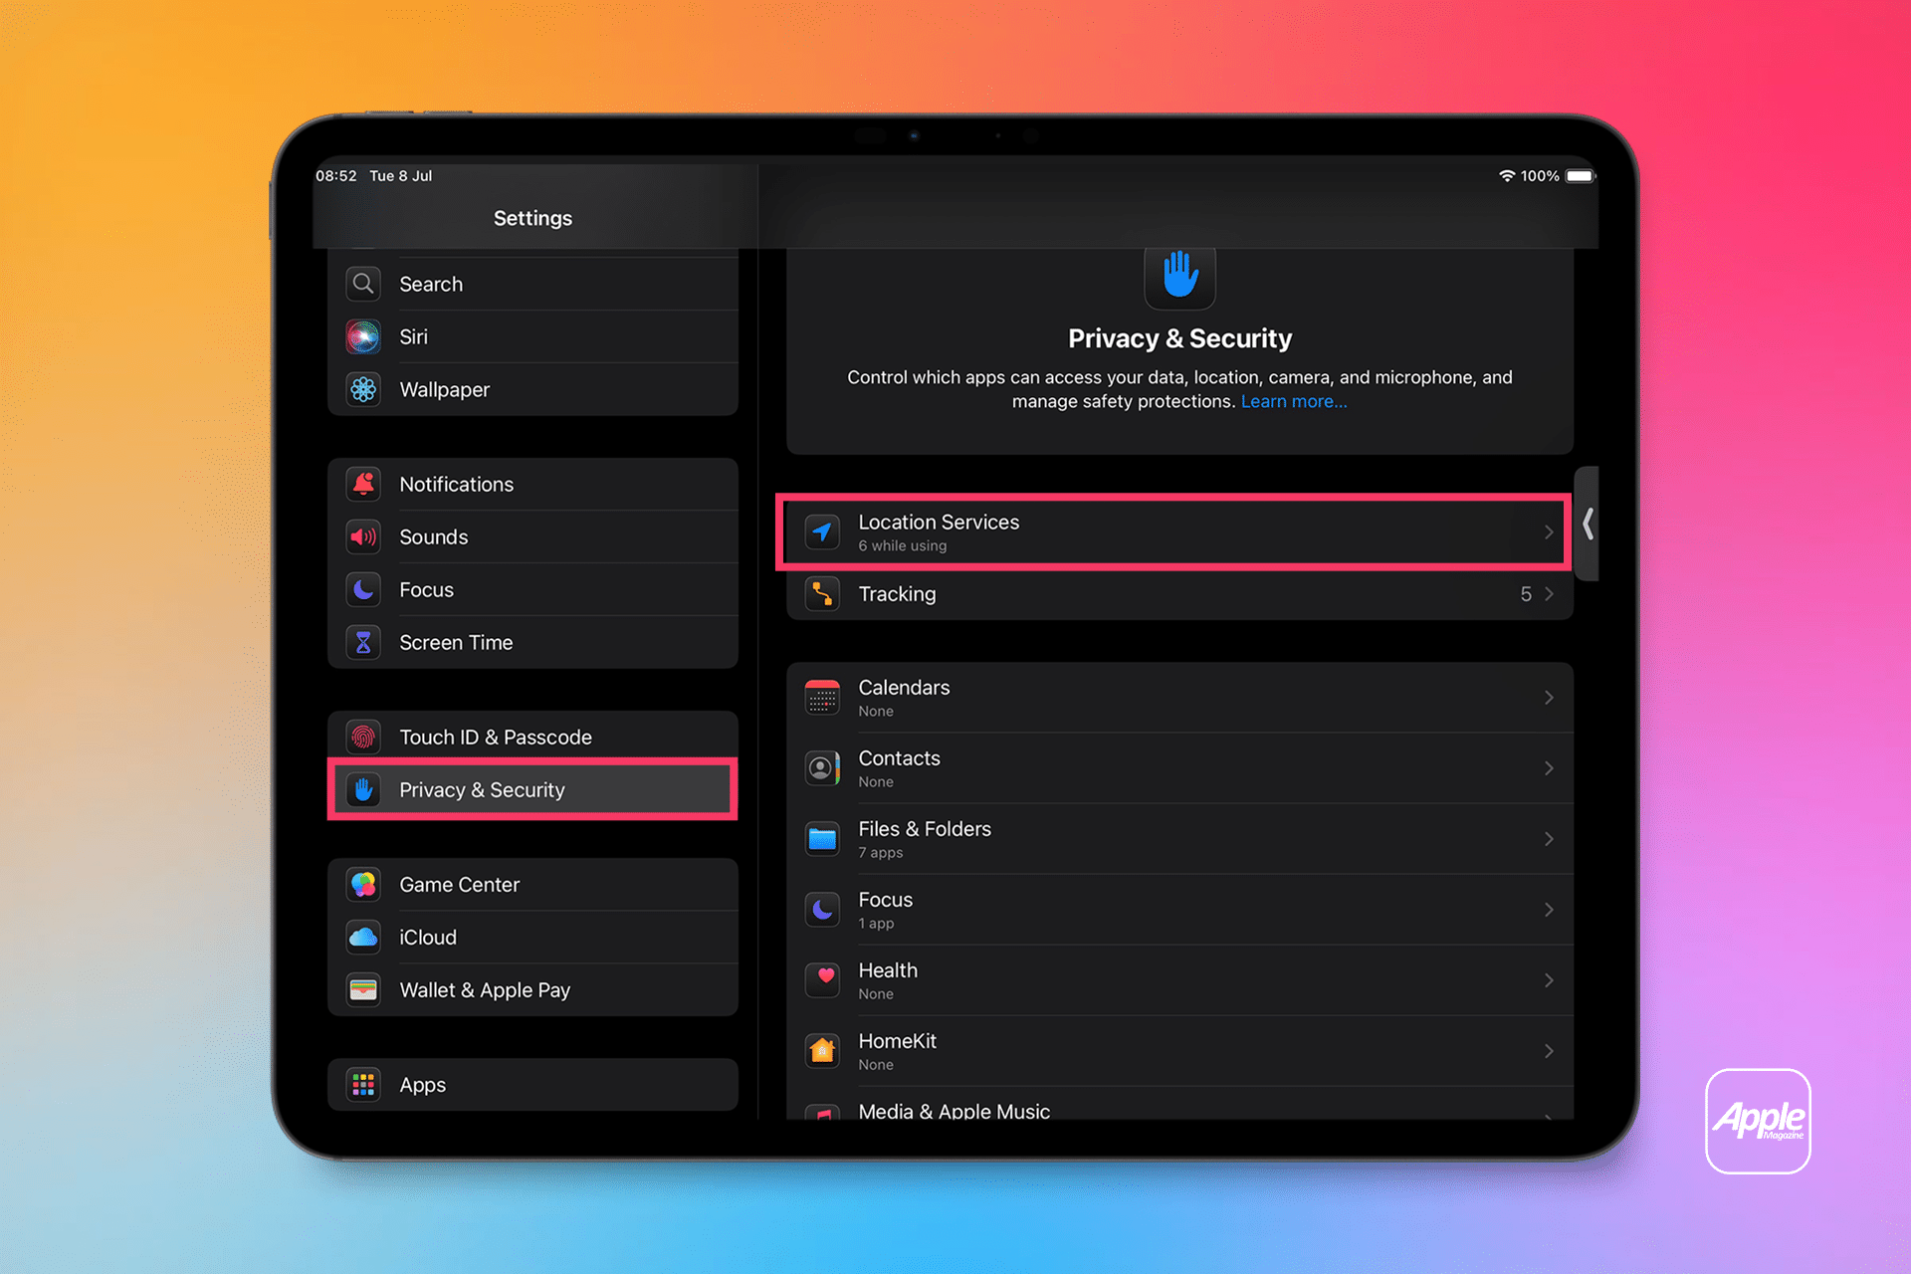Click the '1 app' subtitle under Focus
This screenshot has height=1274, width=1911.
coord(876,923)
